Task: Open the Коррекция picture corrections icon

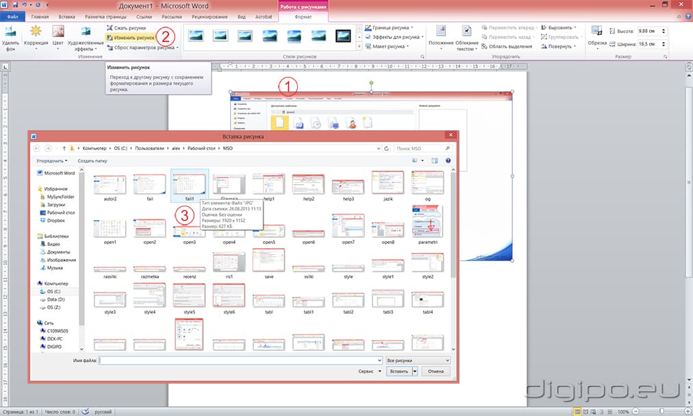Action: click(36, 32)
